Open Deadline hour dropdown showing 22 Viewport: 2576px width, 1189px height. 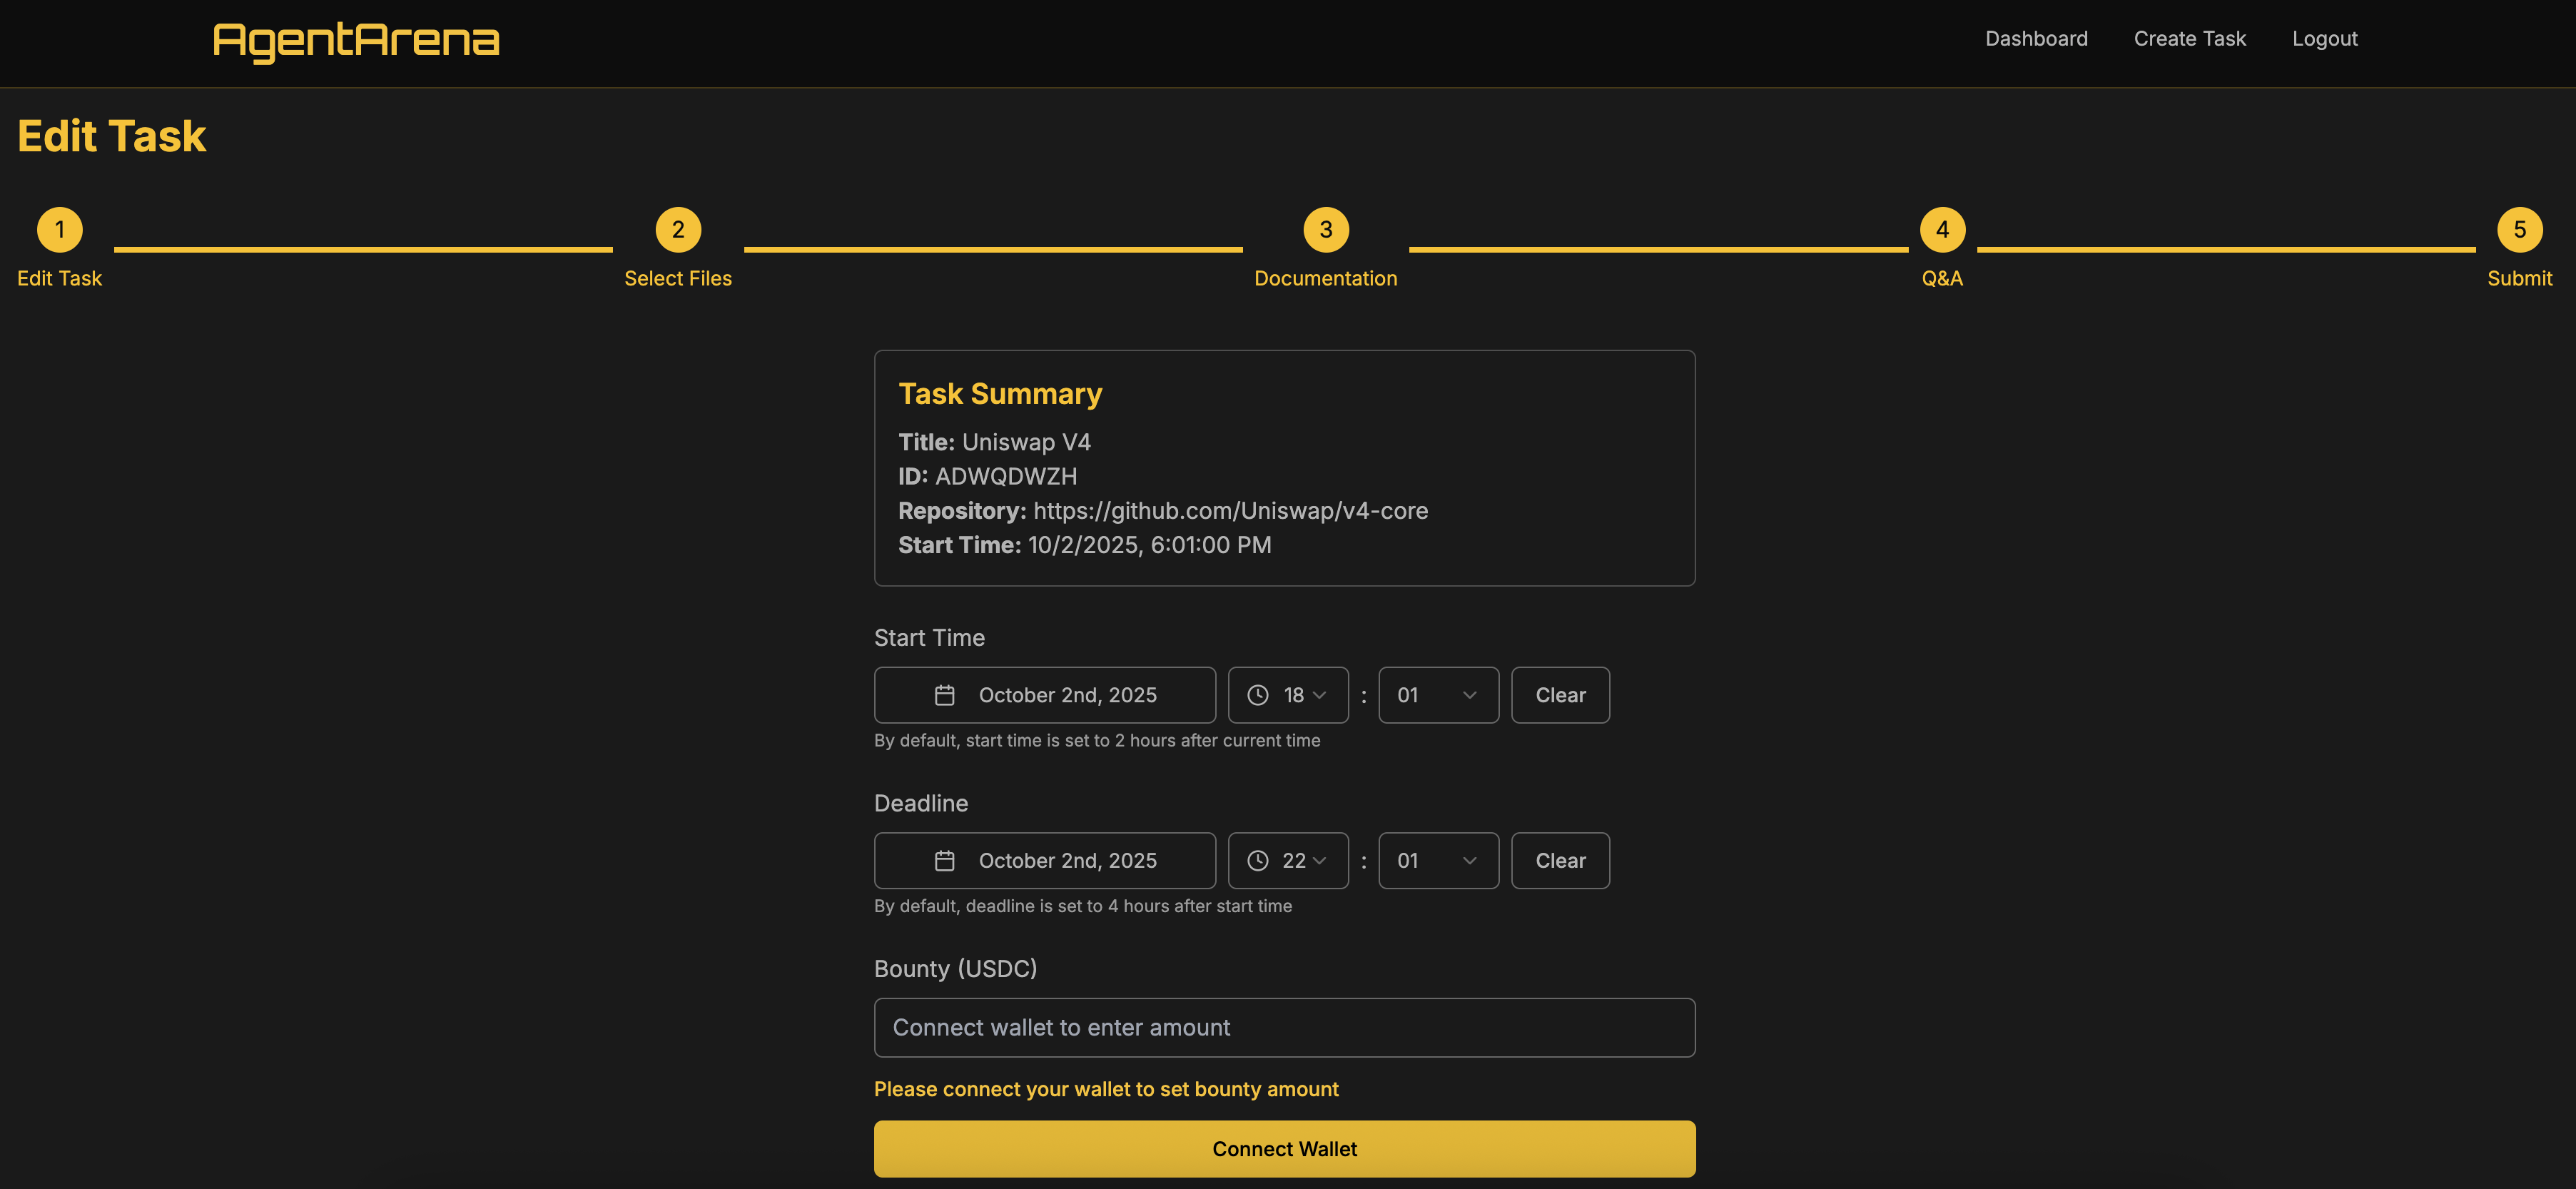point(1288,861)
